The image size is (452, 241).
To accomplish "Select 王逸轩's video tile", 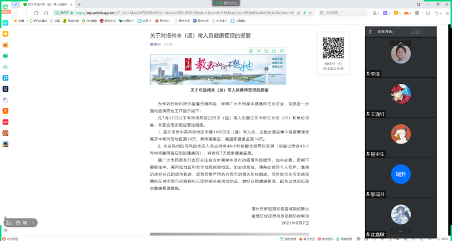I will (x=401, y=93).
